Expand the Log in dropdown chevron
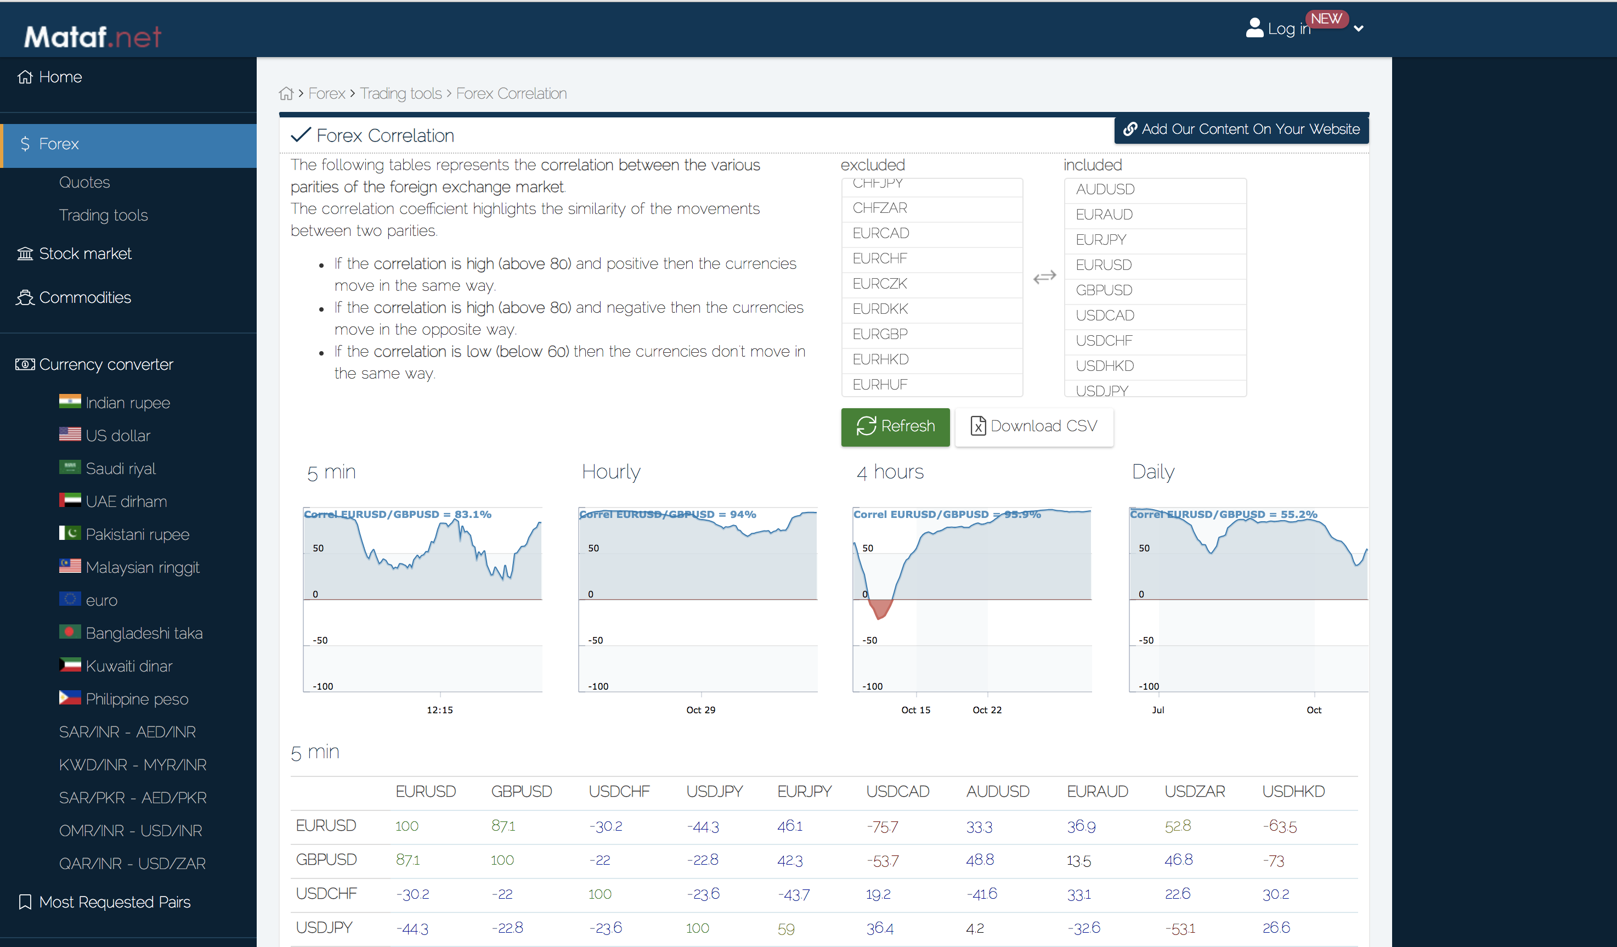This screenshot has height=947, width=1617. 1359,29
